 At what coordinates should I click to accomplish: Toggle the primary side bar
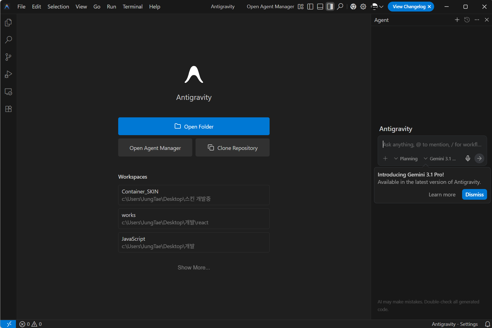(x=310, y=7)
